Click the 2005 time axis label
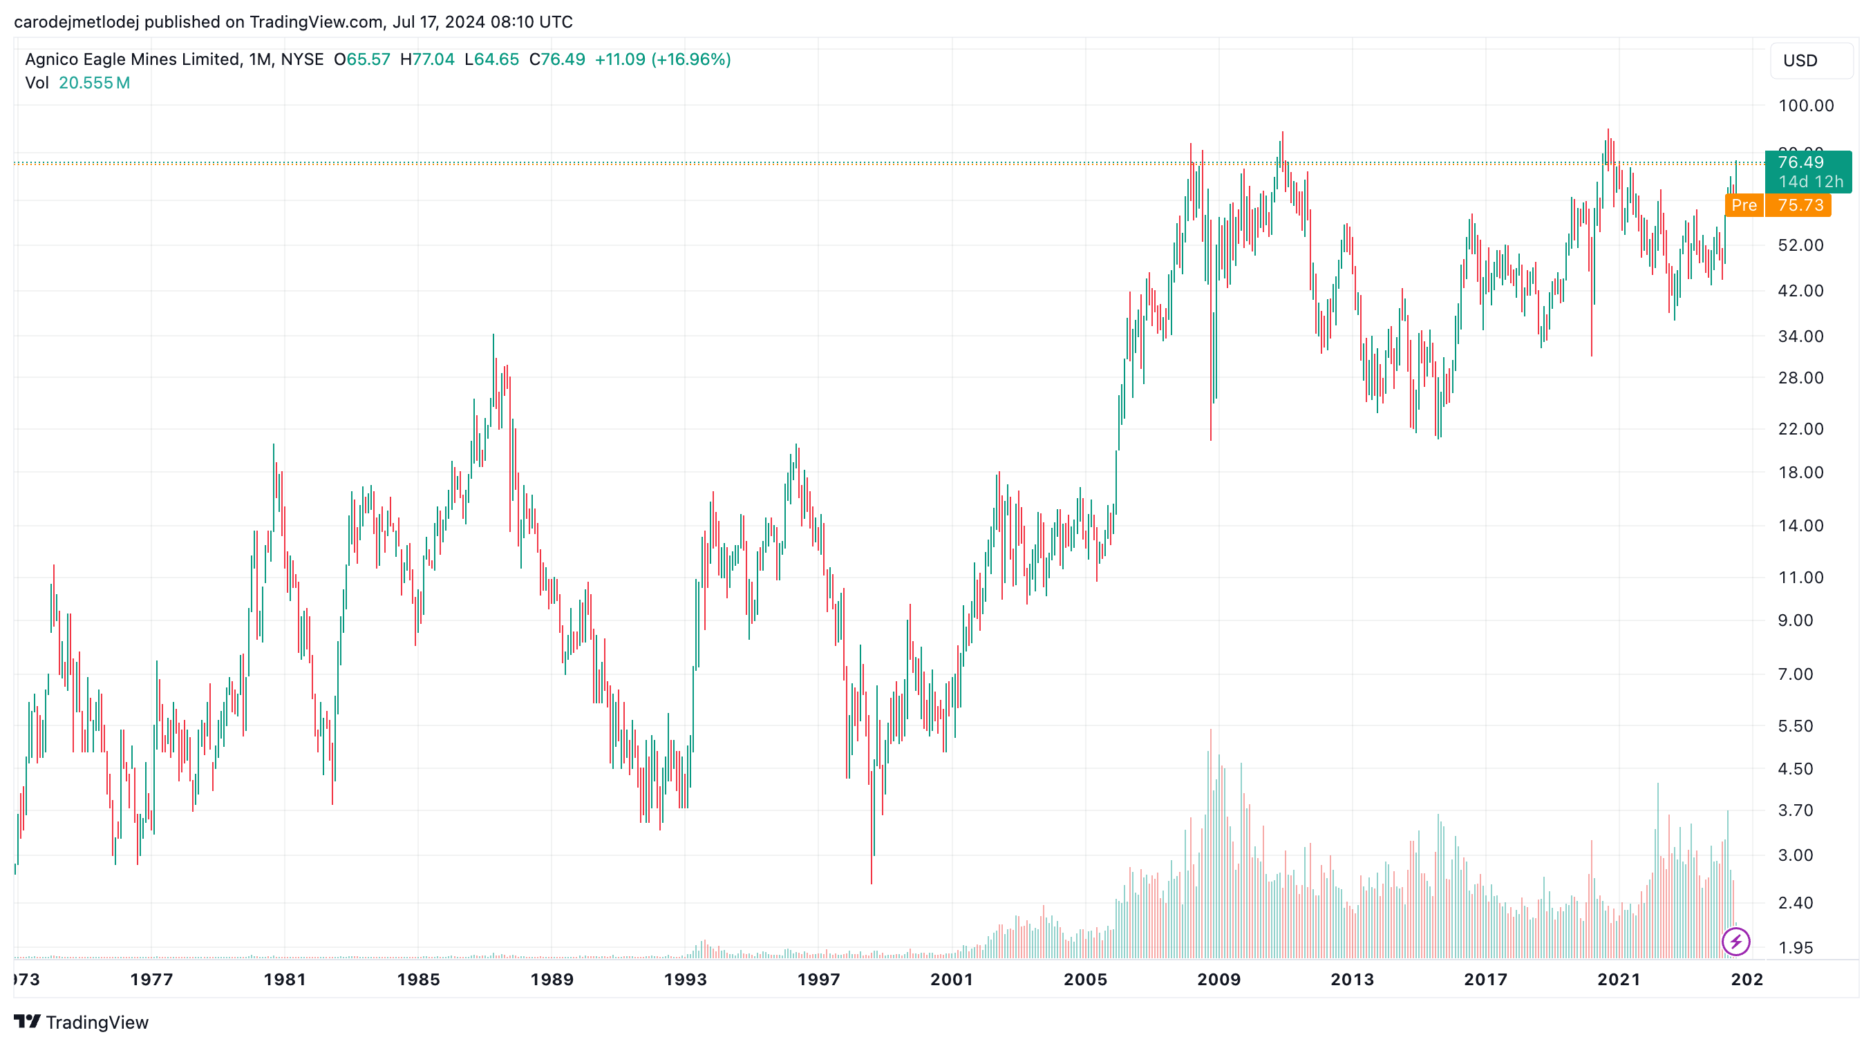This screenshot has width=1873, height=1046. (1086, 980)
